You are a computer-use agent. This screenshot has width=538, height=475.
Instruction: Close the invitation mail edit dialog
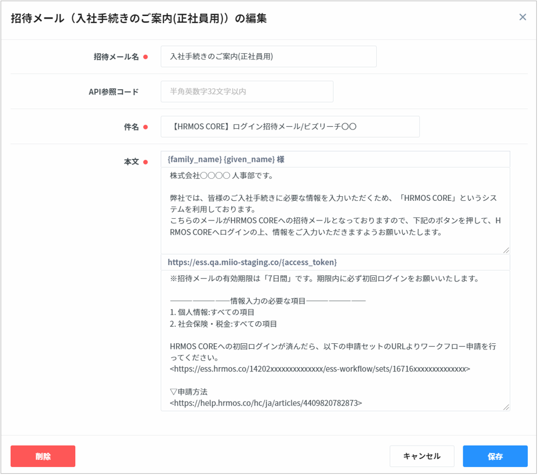click(522, 18)
